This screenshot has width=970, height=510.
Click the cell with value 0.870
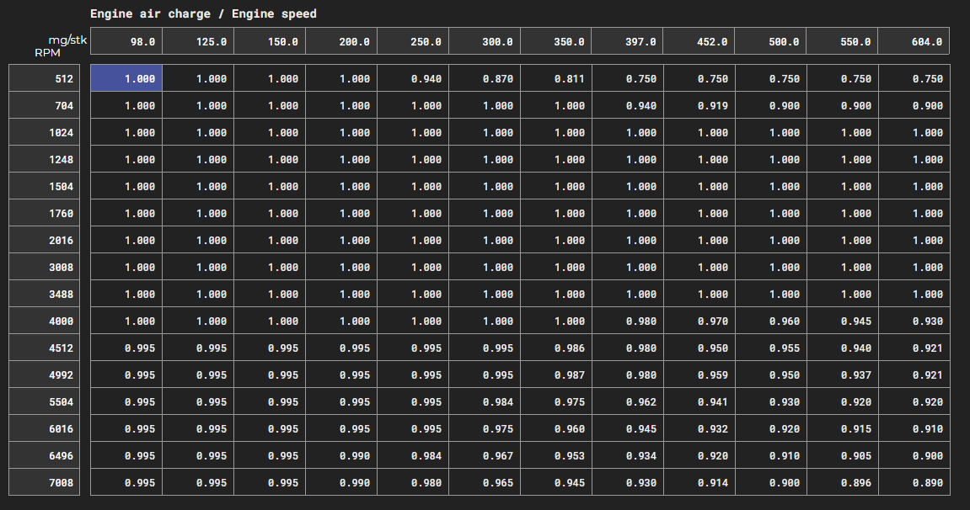coord(485,78)
